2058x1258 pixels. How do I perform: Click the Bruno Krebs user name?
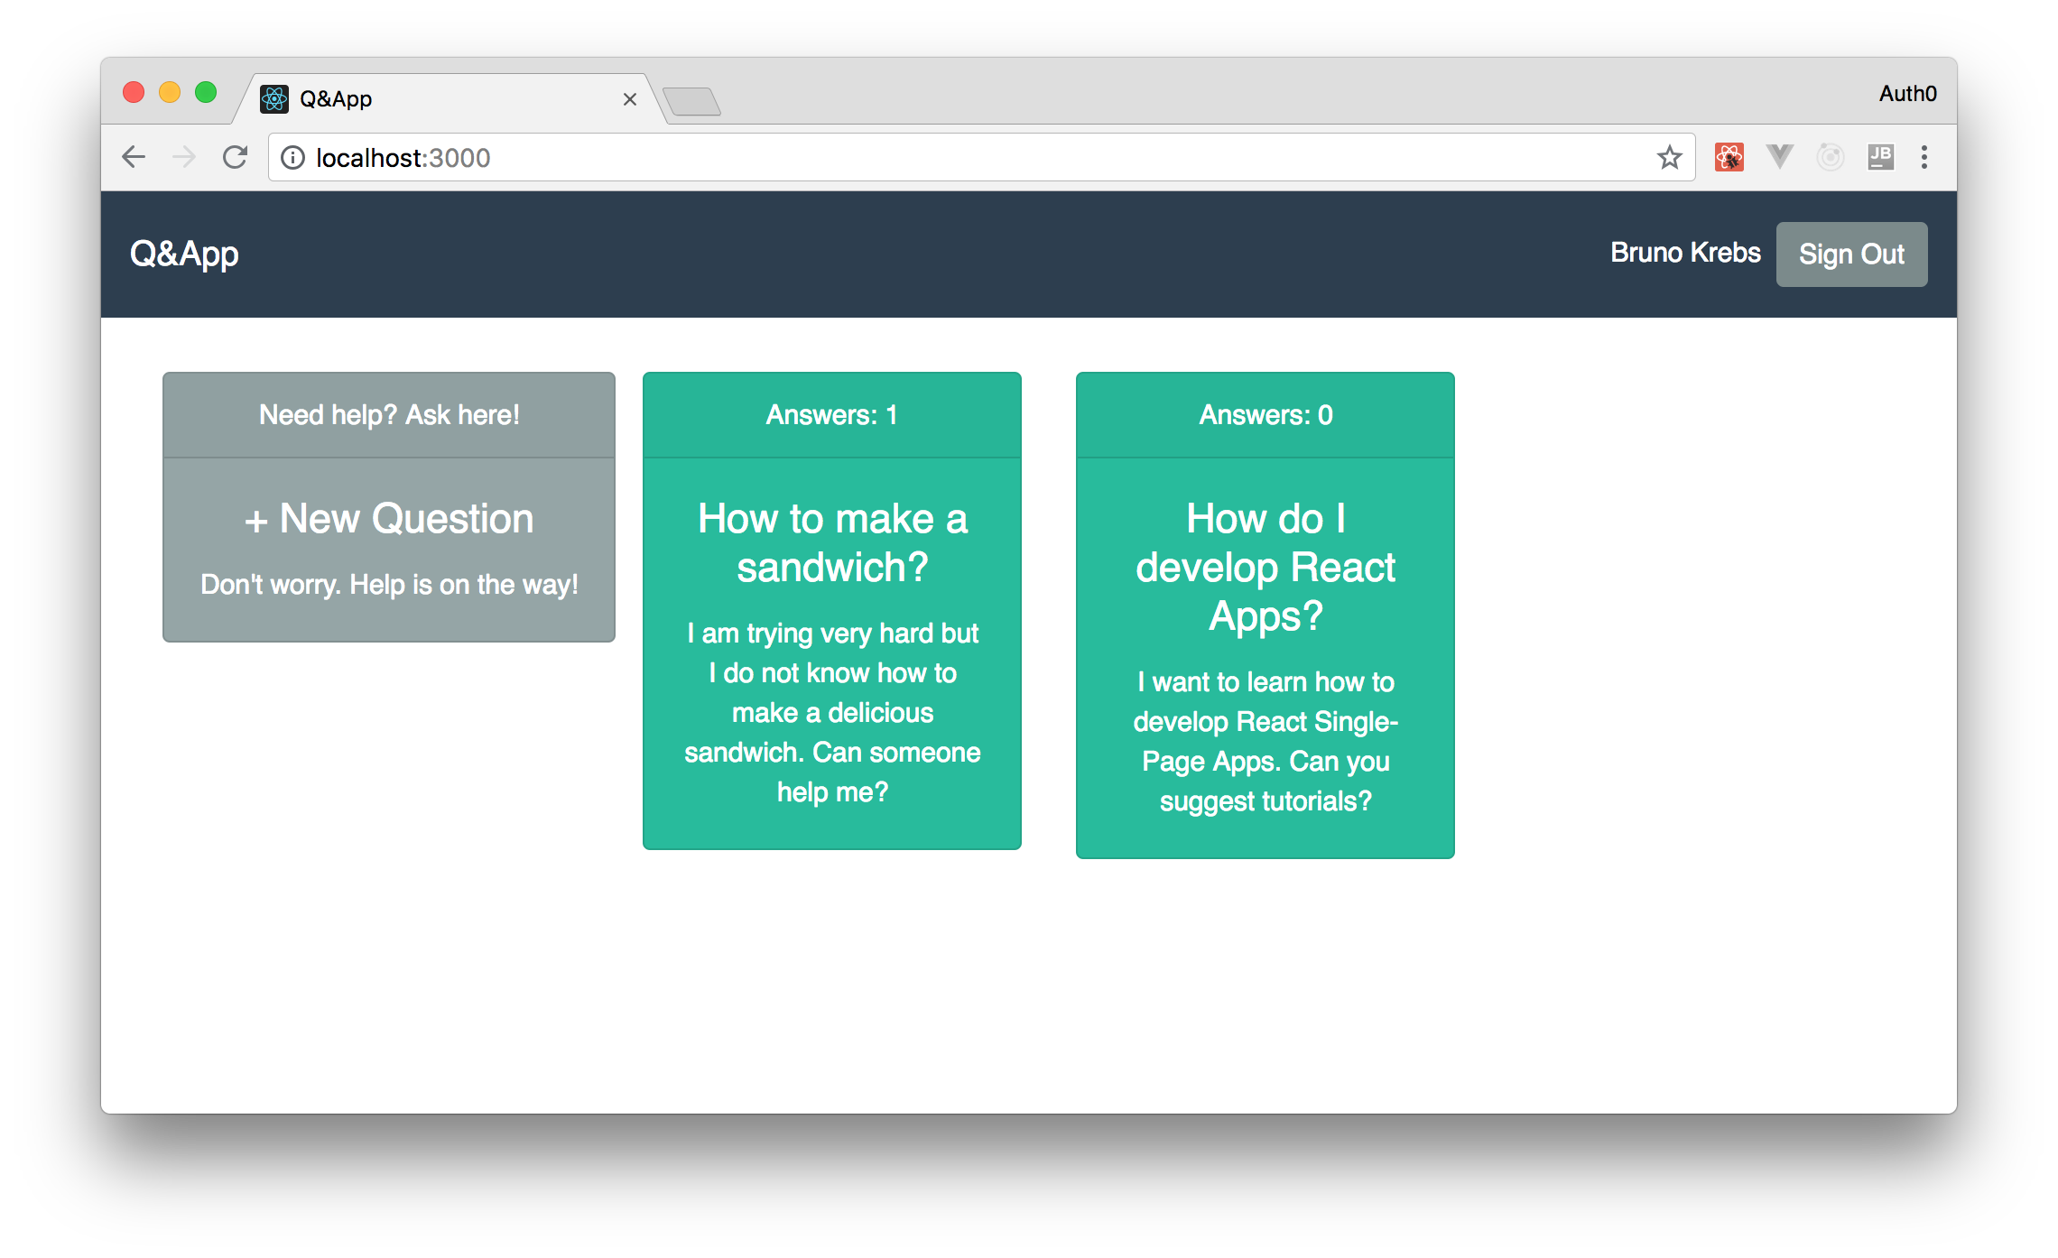pos(1685,253)
